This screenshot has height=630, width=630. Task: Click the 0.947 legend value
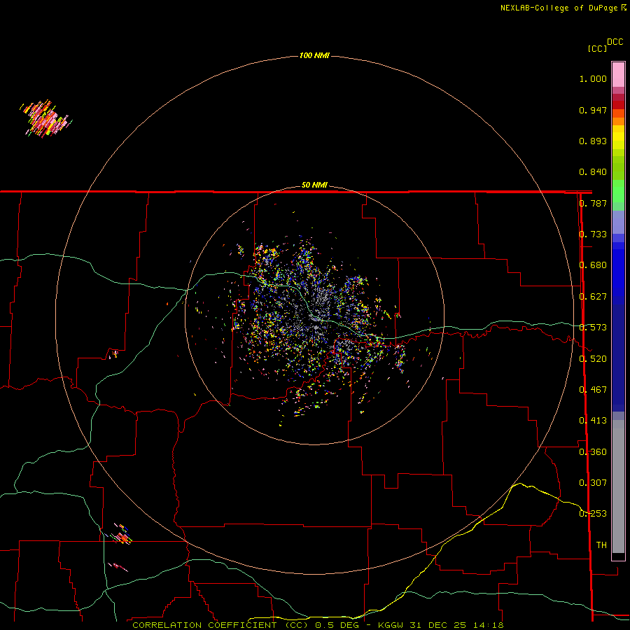[593, 110]
